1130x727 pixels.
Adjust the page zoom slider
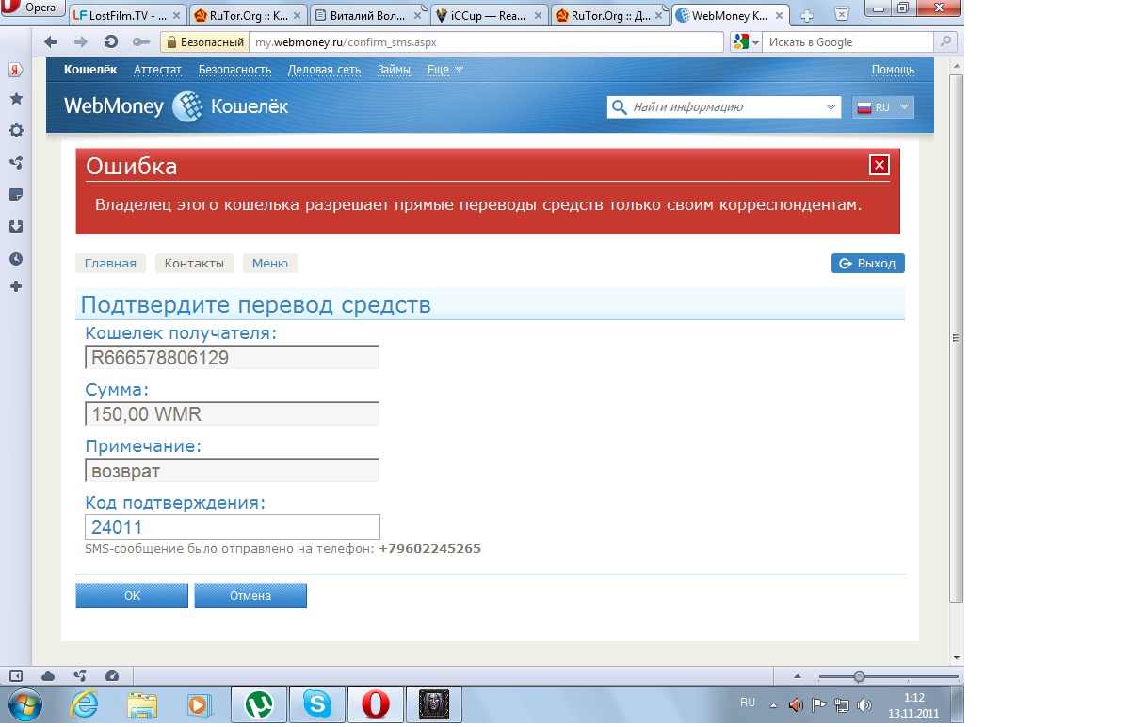(860, 676)
